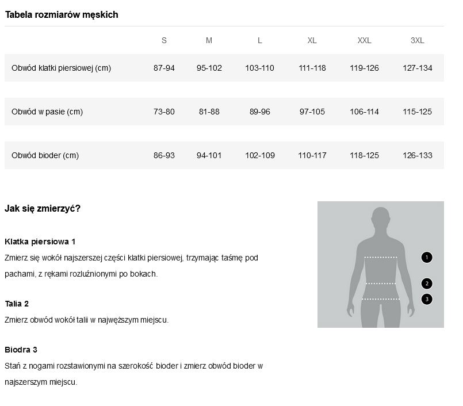Click the Tabela rozmiarów męskich heading
Screen dimensions: 463x406
point(62,15)
